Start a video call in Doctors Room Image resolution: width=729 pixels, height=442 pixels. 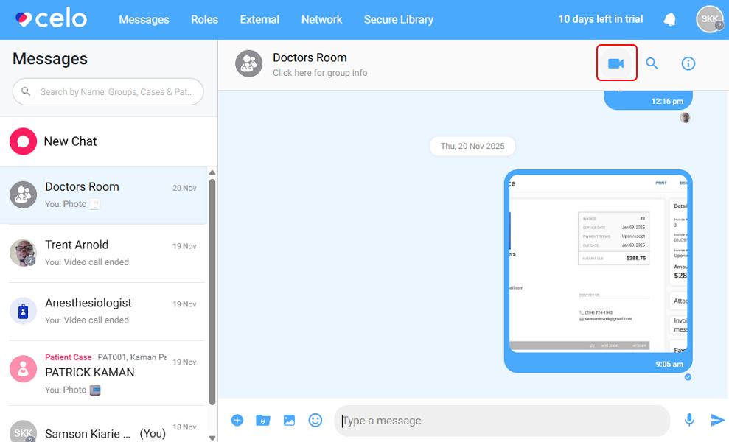(616, 63)
